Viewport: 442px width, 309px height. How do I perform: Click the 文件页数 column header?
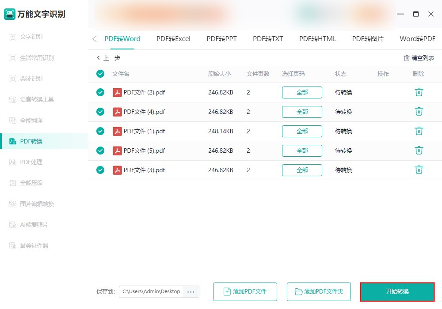pyautogui.click(x=258, y=74)
